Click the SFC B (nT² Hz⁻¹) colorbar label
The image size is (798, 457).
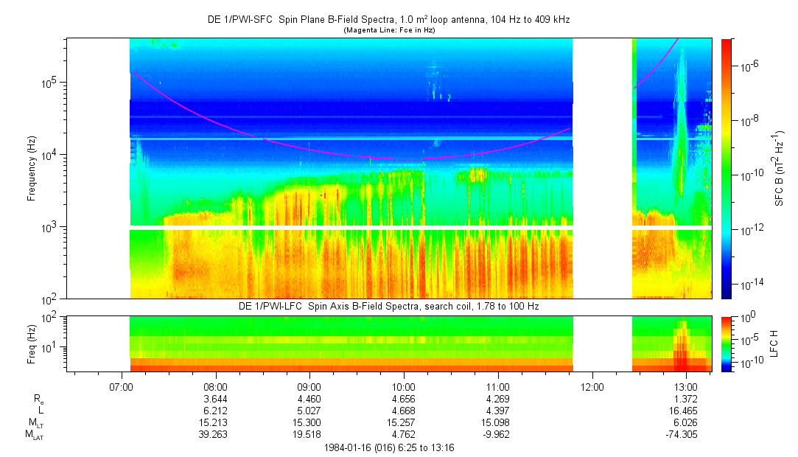click(779, 168)
